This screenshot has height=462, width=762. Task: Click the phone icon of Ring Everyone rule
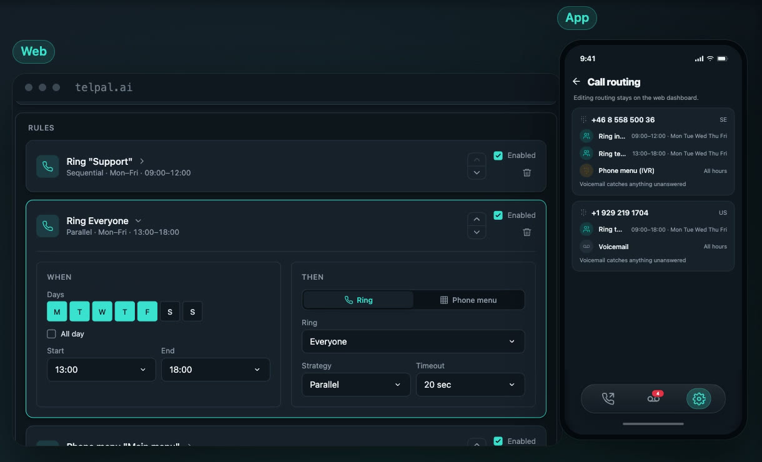[47, 226]
